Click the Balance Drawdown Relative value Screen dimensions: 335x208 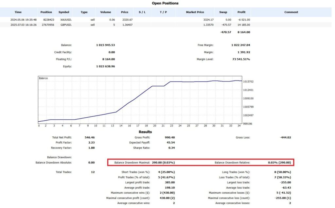pyautogui.click(x=280, y=162)
